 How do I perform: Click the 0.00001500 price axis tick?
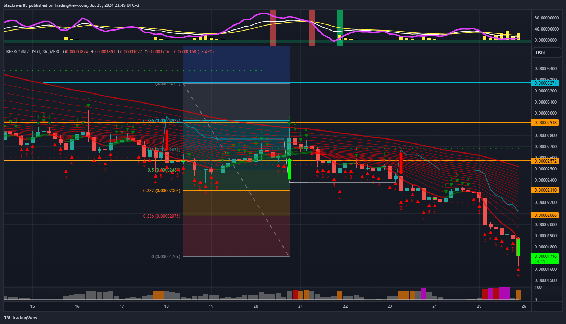pyautogui.click(x=545, y=280)
